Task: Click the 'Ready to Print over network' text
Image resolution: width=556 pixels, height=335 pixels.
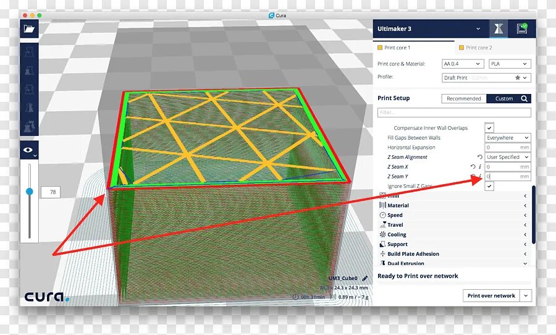Action: pos(418,276)
